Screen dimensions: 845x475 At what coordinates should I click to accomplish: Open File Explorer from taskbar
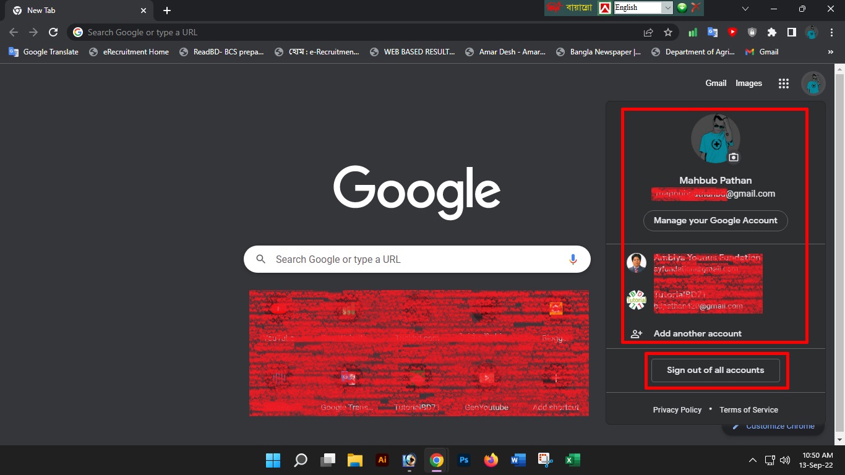point(354,460)
